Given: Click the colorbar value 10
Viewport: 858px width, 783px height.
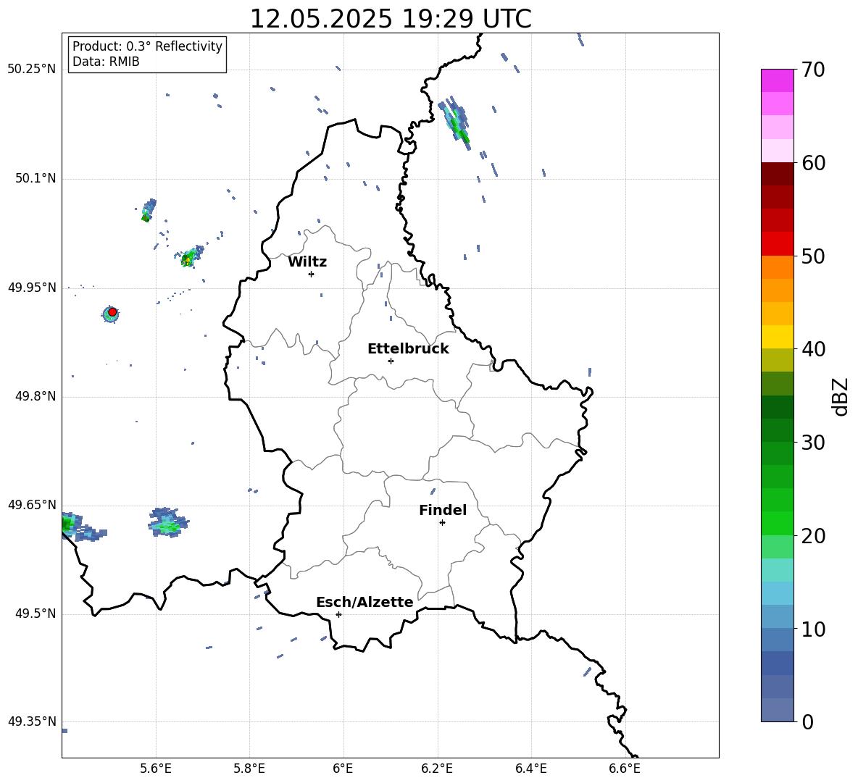Looking at the screenshot, I should click(813, 629).
